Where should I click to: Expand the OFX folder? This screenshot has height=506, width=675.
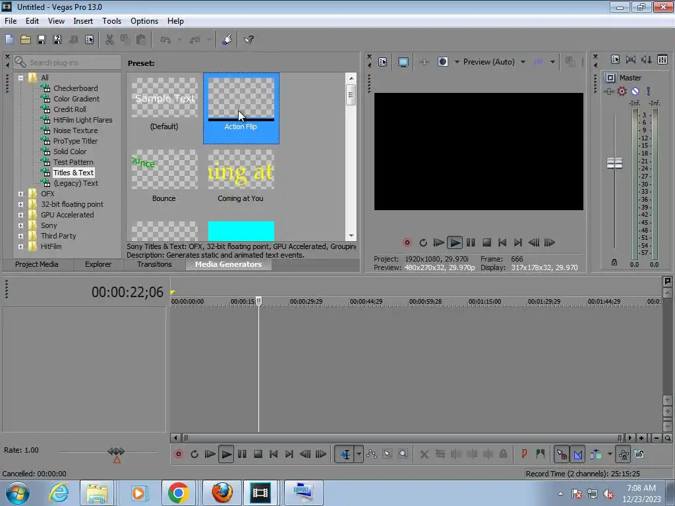[x=20, y=194]
